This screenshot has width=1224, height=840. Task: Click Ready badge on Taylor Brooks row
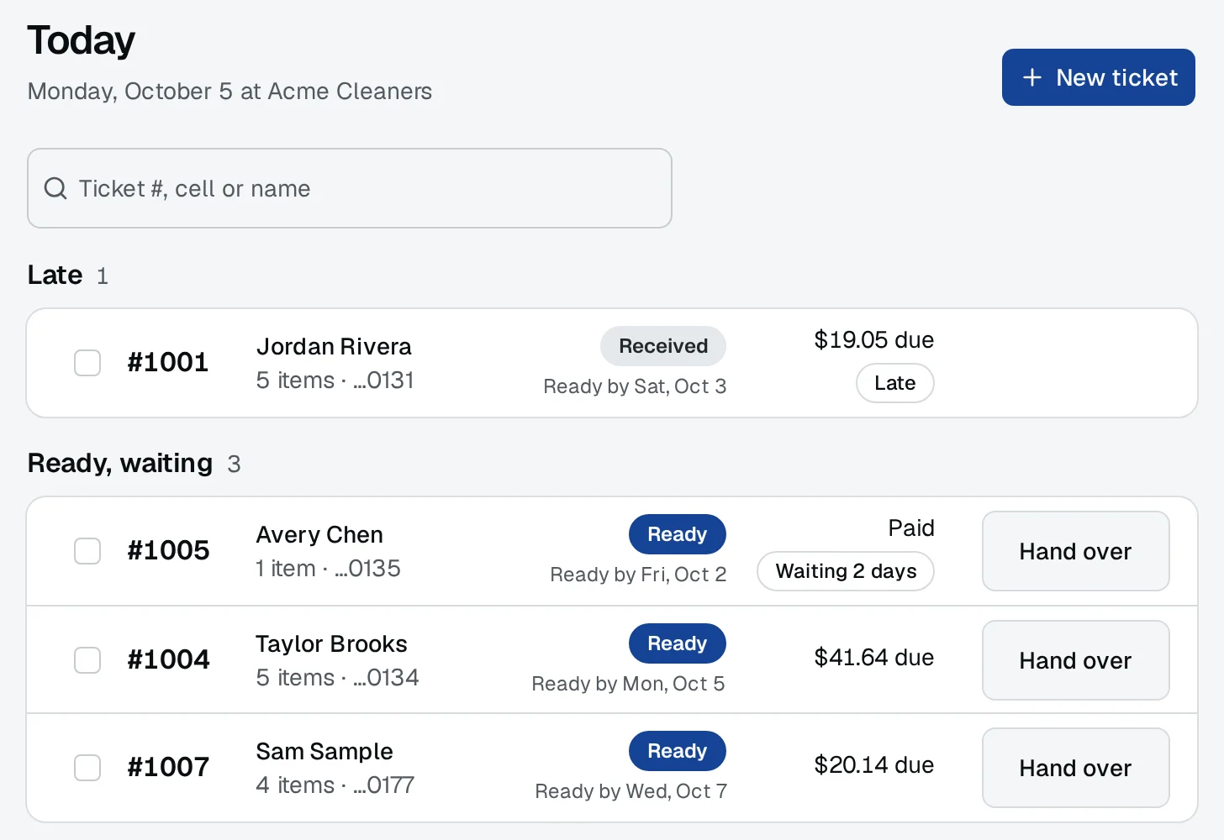pos(677,643)
